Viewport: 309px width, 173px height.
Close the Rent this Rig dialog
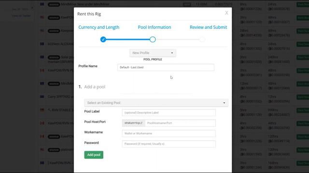click(x=226, y=13)
